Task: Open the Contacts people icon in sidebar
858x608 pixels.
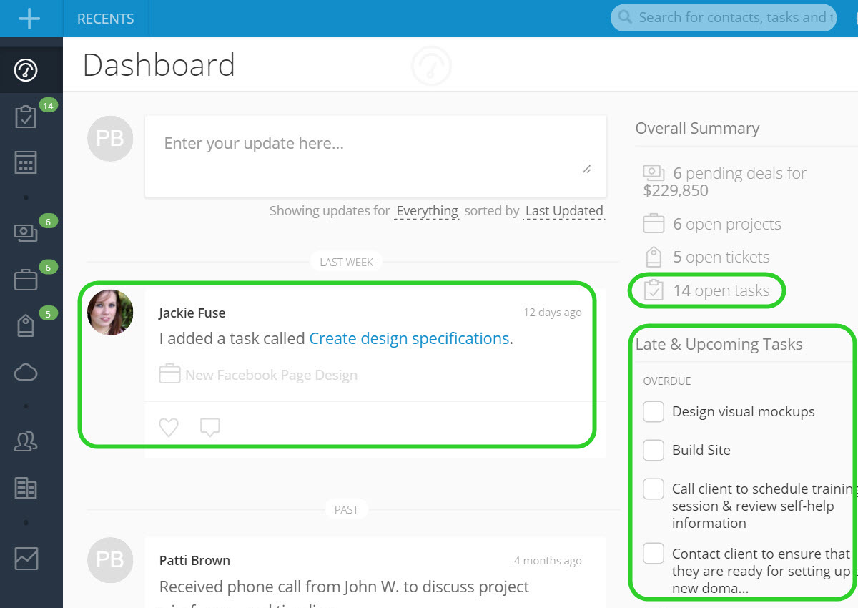Action: tap(26, 441)
